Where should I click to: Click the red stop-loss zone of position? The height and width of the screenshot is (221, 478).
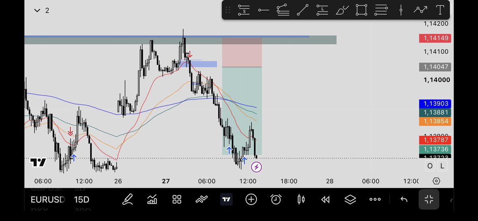pyautogui.click(x=242, y=53)
